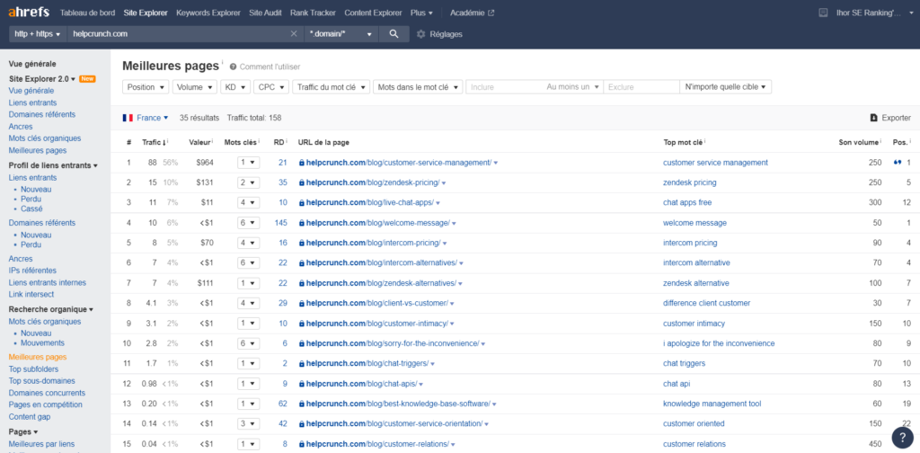Click the Inclure filter input
The height and width of the screenshot is (453, 920).
pyautogui.click(x=505, y=87)
